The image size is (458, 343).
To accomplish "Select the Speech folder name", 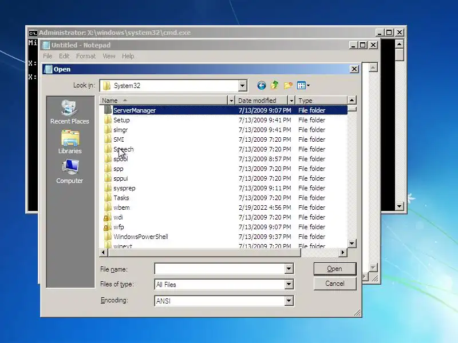I will 124,149.
